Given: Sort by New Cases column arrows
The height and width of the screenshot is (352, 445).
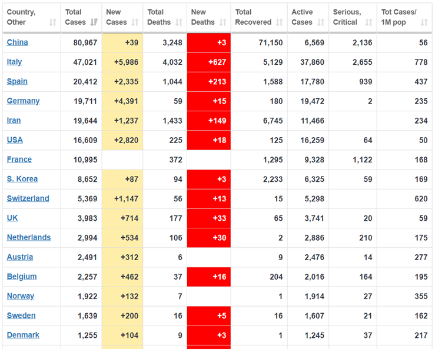Looking at the screenshot, I should pyautogui.click(x=135, y=22).
